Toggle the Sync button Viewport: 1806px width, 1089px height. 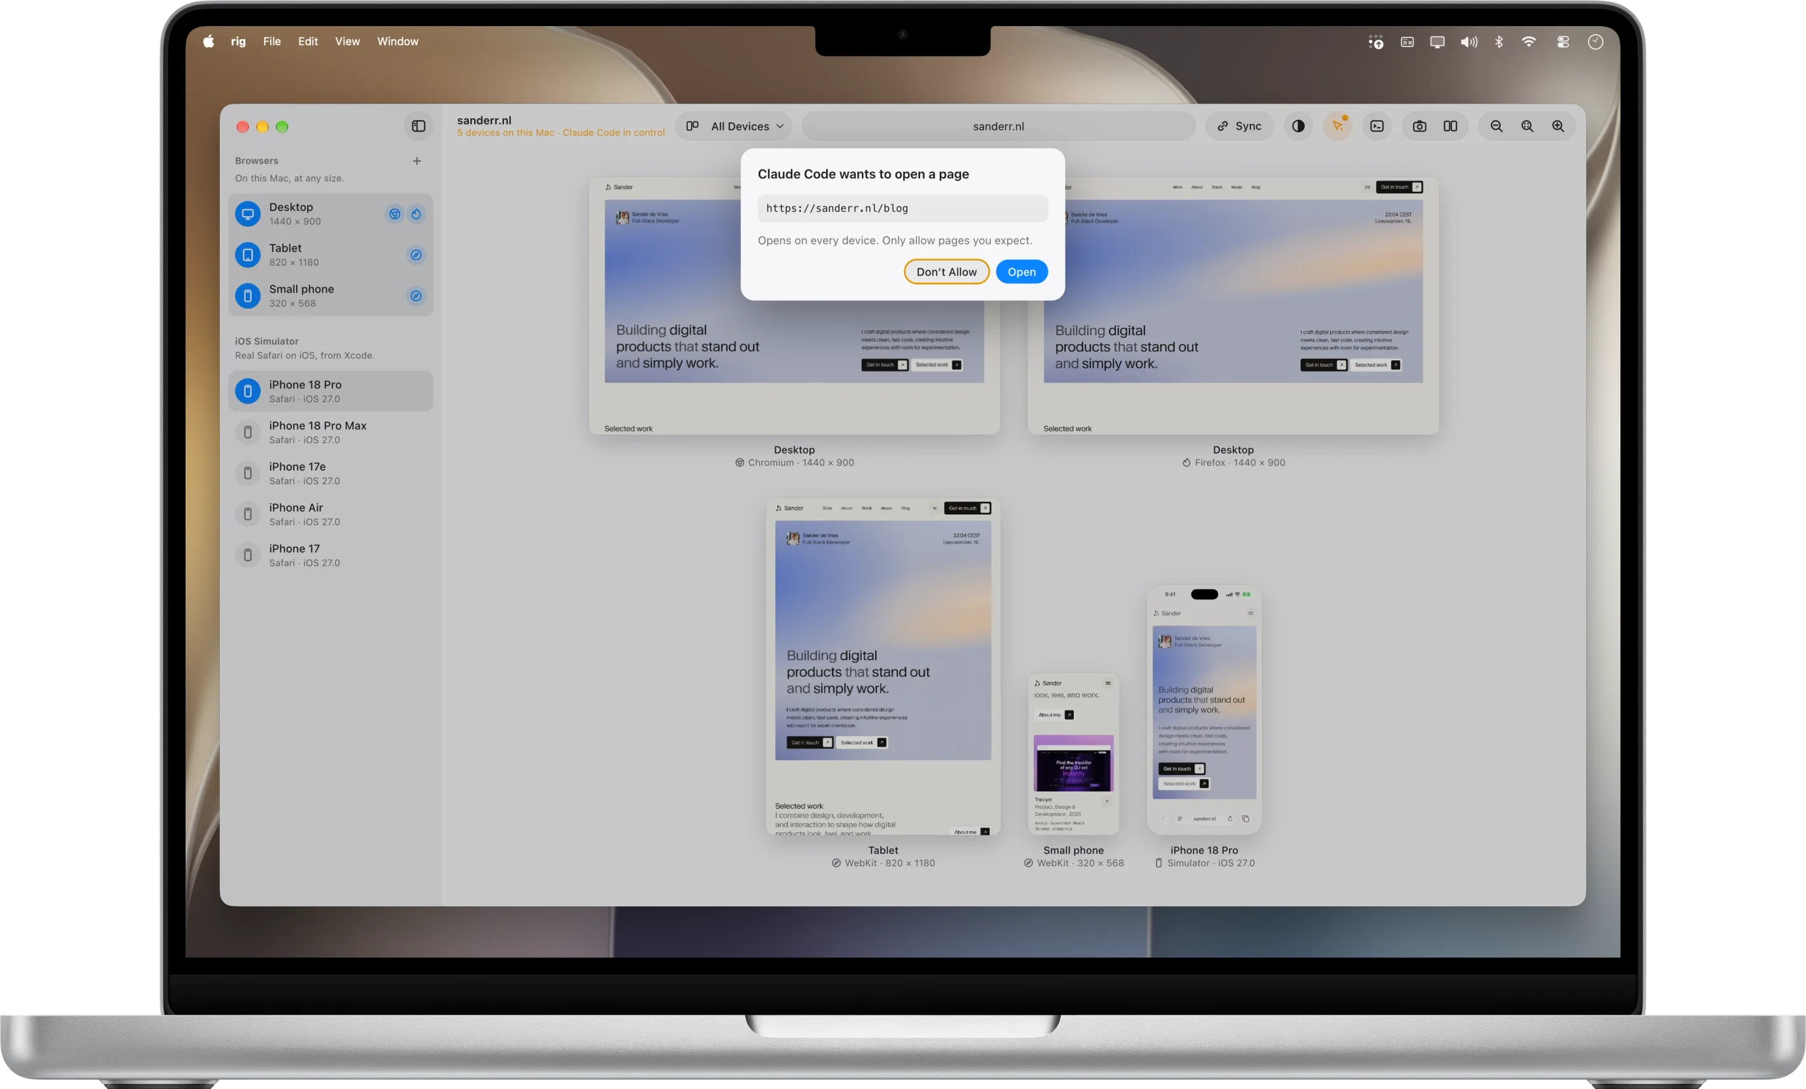tap(1239, 126)
